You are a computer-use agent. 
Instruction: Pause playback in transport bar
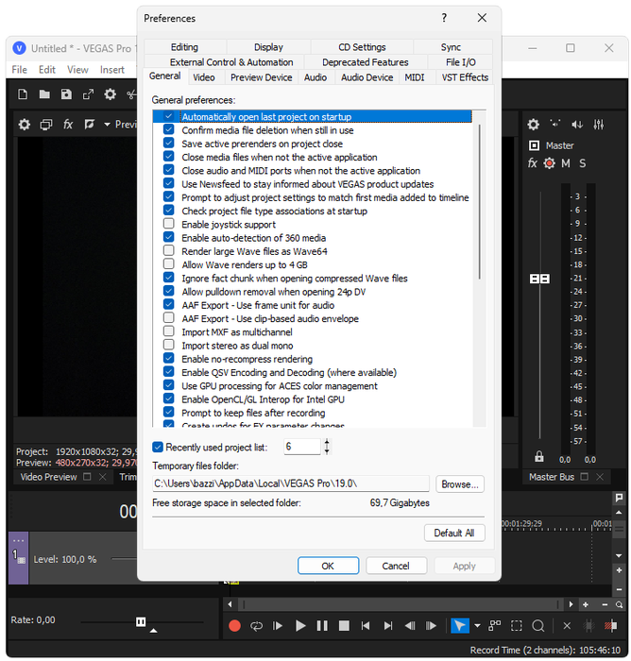click(322, 625)
